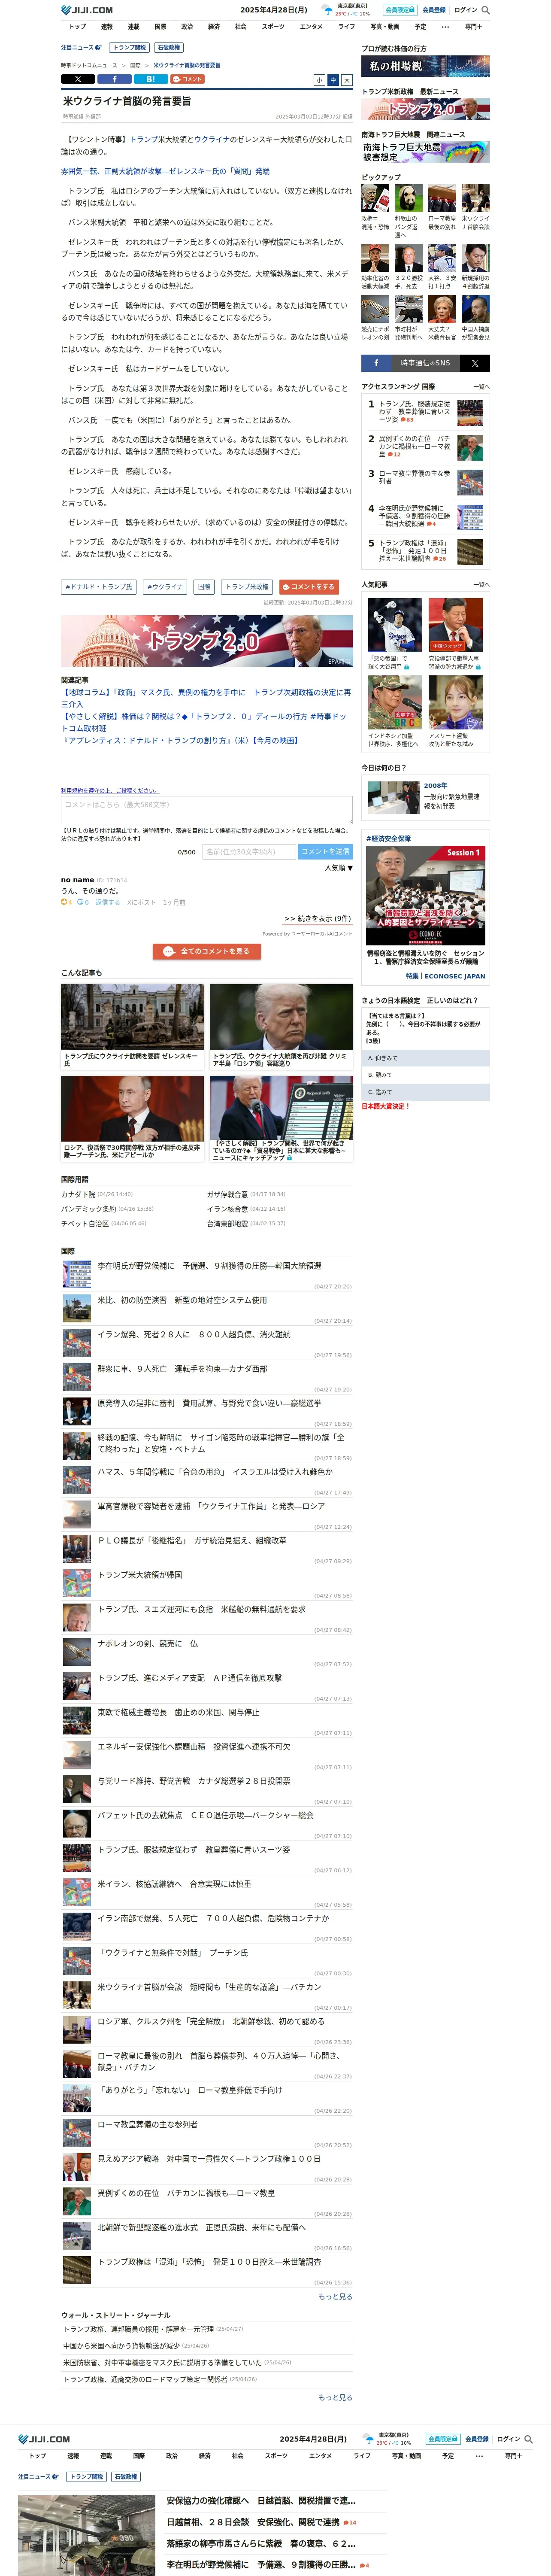Click the #ウクライナ tag

165,587
